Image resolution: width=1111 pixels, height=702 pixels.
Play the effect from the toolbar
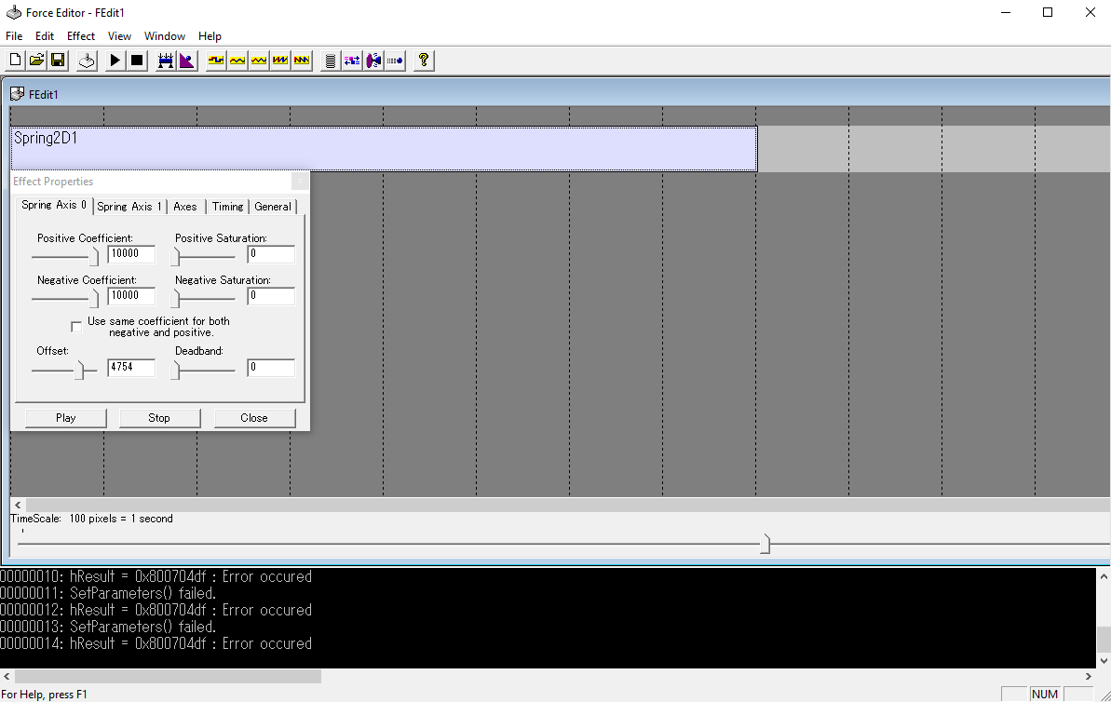point(115,61)
